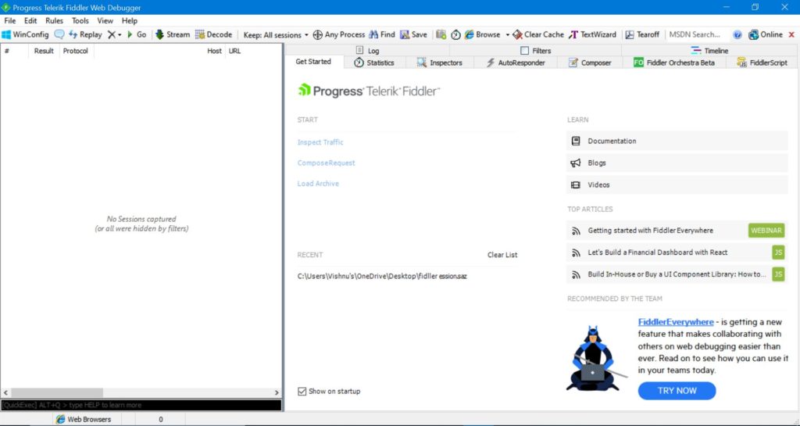Click the Online status indicator

[x=766, y=34]
